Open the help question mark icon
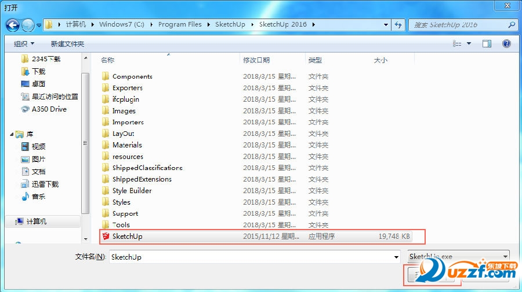 pos(506,43)
